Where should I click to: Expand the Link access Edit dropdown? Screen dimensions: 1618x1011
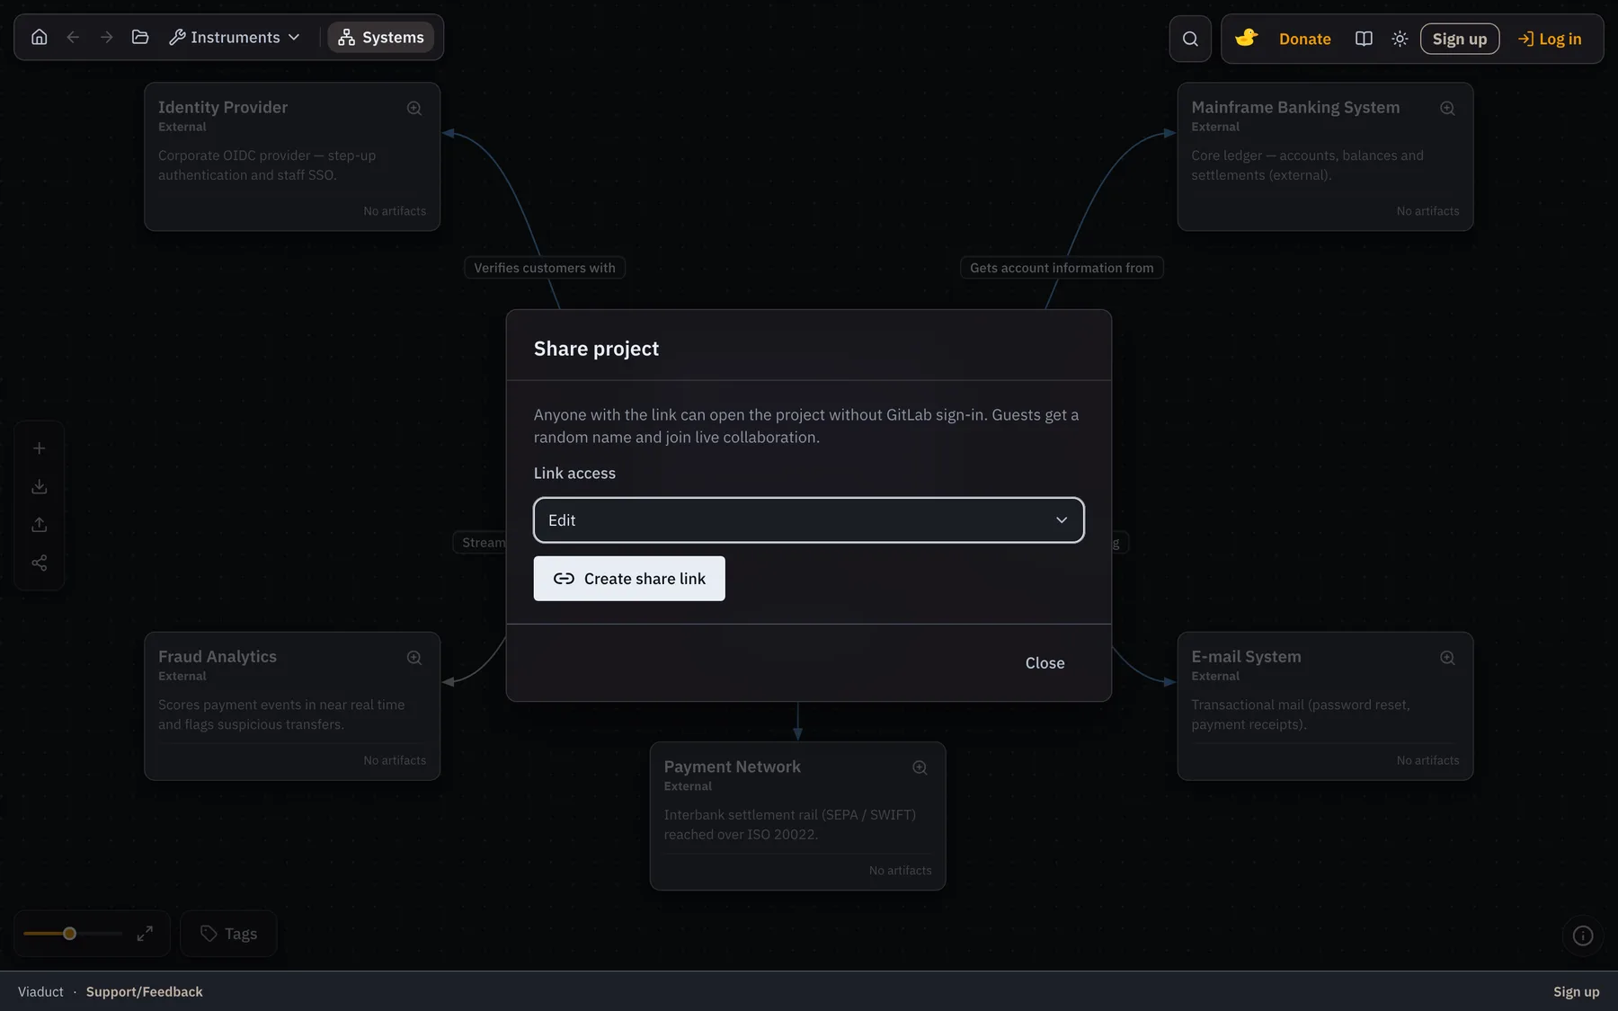809,520
